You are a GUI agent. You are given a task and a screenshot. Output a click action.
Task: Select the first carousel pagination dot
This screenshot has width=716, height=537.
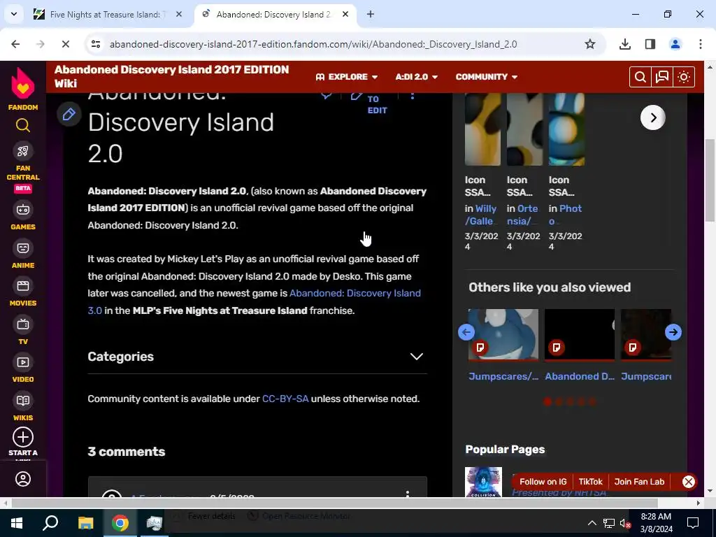pyautogui.click(x=547, y=402)
